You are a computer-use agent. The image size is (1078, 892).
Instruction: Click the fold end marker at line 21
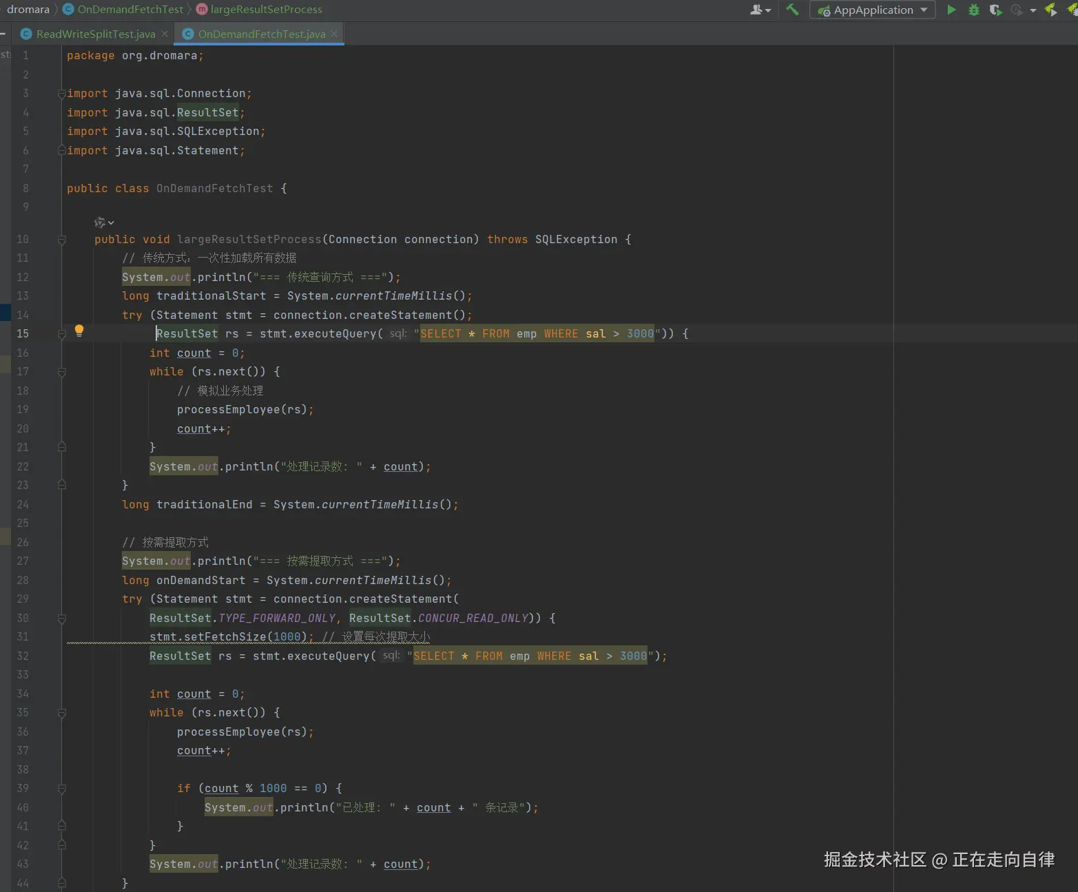point(61,448)
